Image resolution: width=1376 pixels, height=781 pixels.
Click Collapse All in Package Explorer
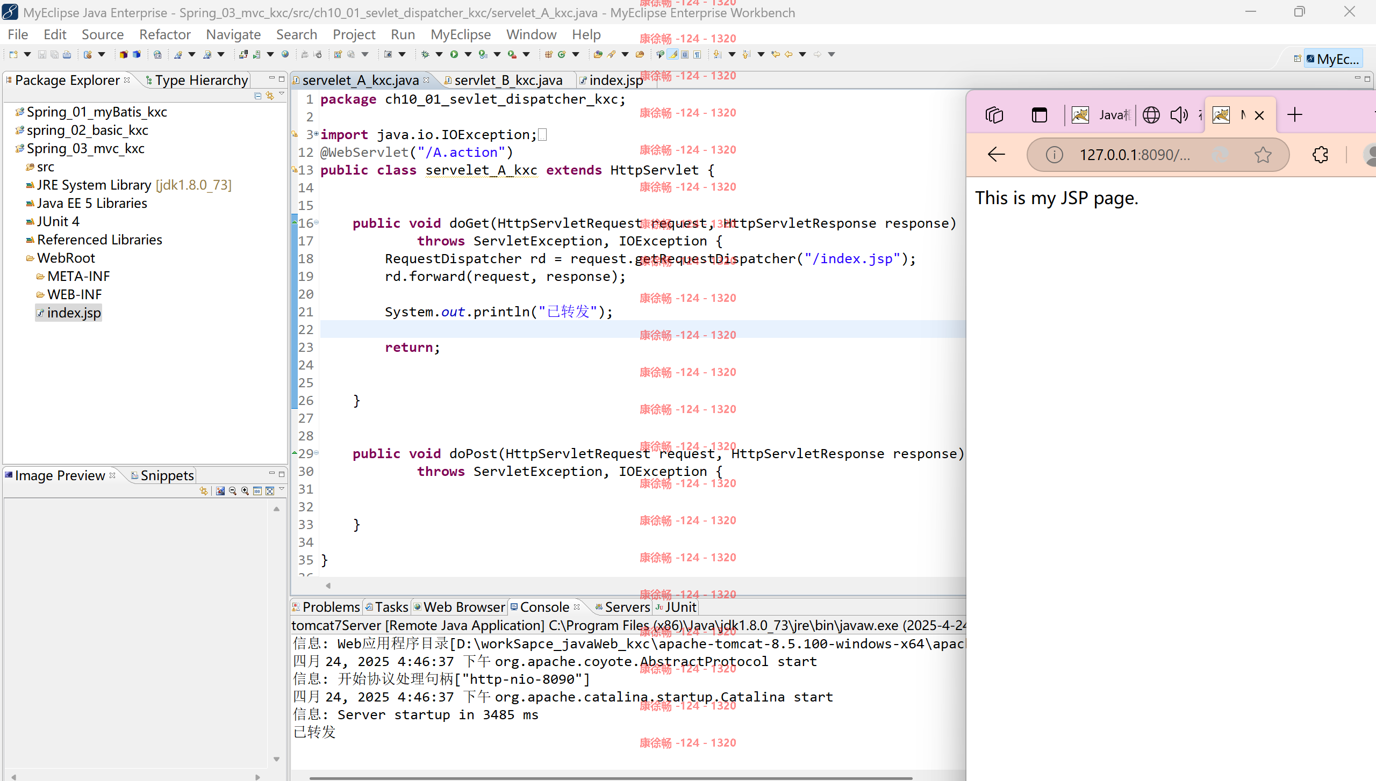point(258,96)
